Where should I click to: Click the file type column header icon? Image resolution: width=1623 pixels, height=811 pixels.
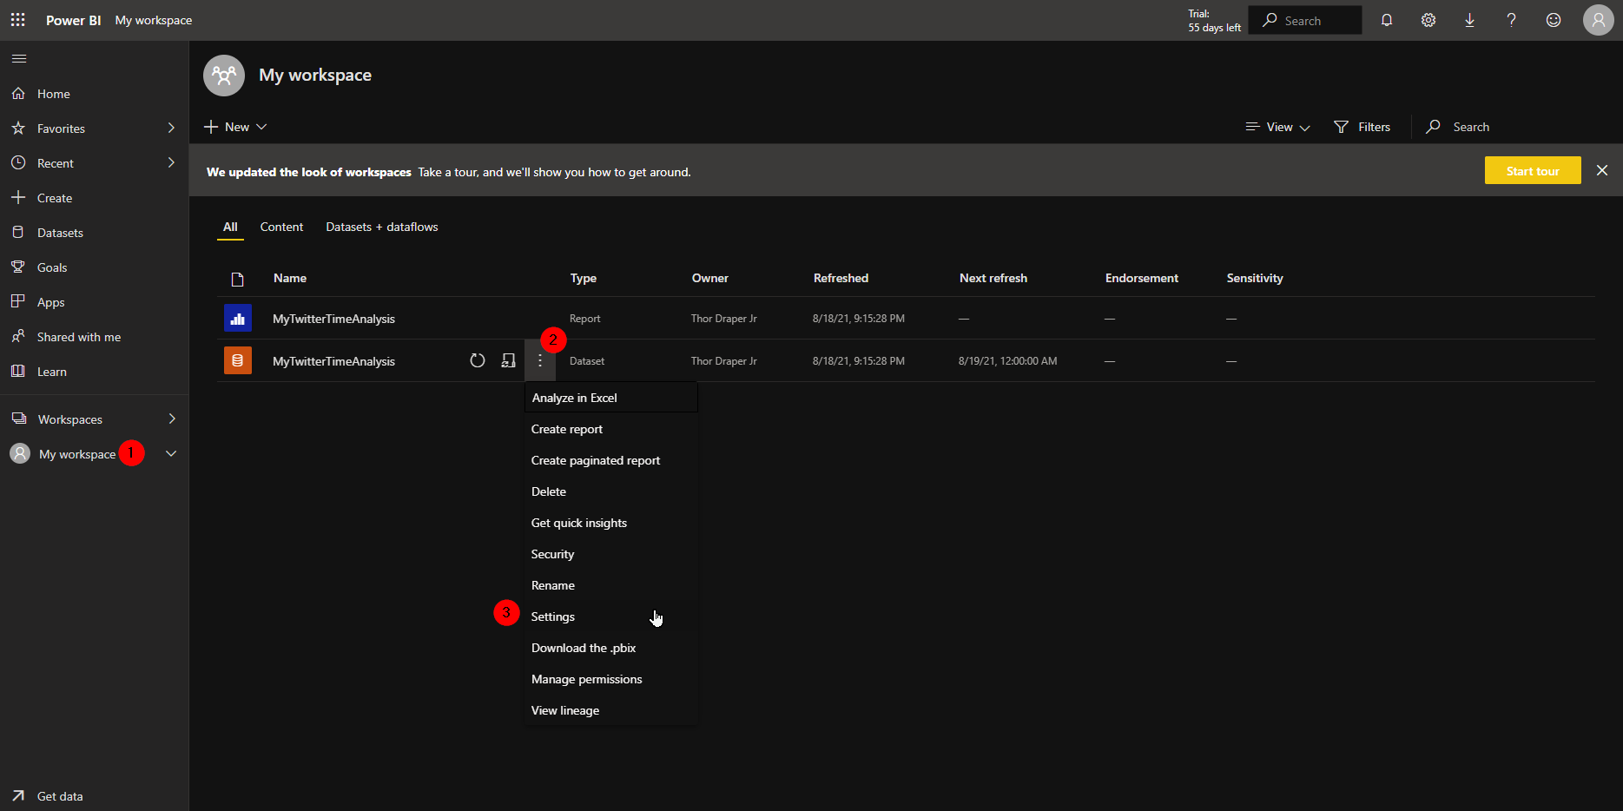coord(237,279)
